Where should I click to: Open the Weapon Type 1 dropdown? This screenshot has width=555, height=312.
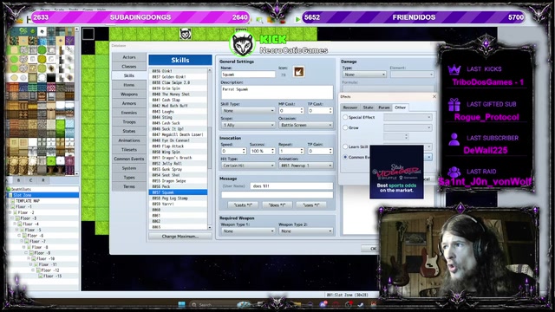248,231
